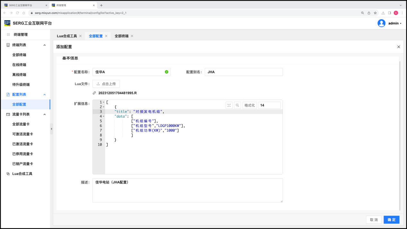Collapse the 流量卡列表 menu group

44,115
